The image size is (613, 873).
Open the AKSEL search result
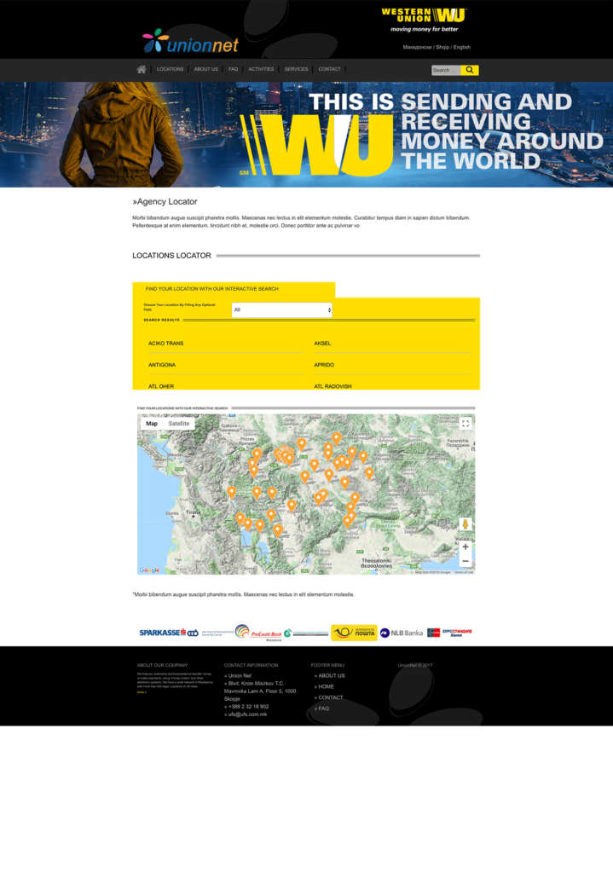pos(322,344)
